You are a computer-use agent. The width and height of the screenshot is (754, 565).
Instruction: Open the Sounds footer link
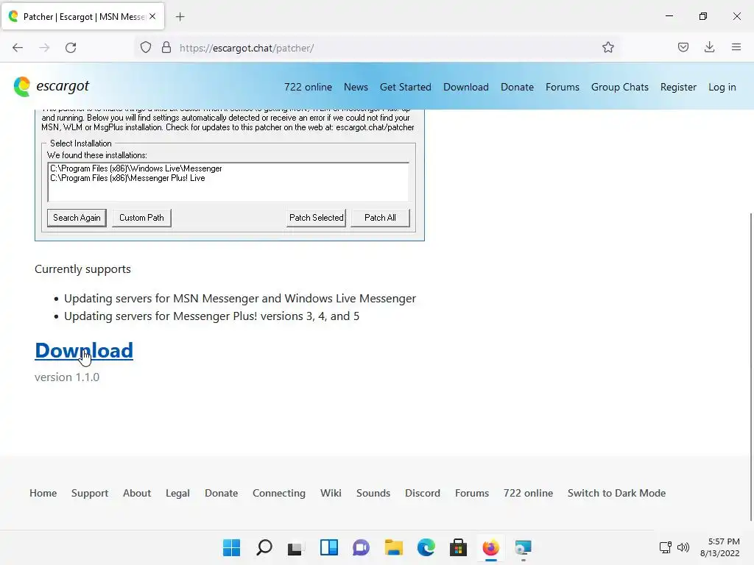click(x=373, y=493)
